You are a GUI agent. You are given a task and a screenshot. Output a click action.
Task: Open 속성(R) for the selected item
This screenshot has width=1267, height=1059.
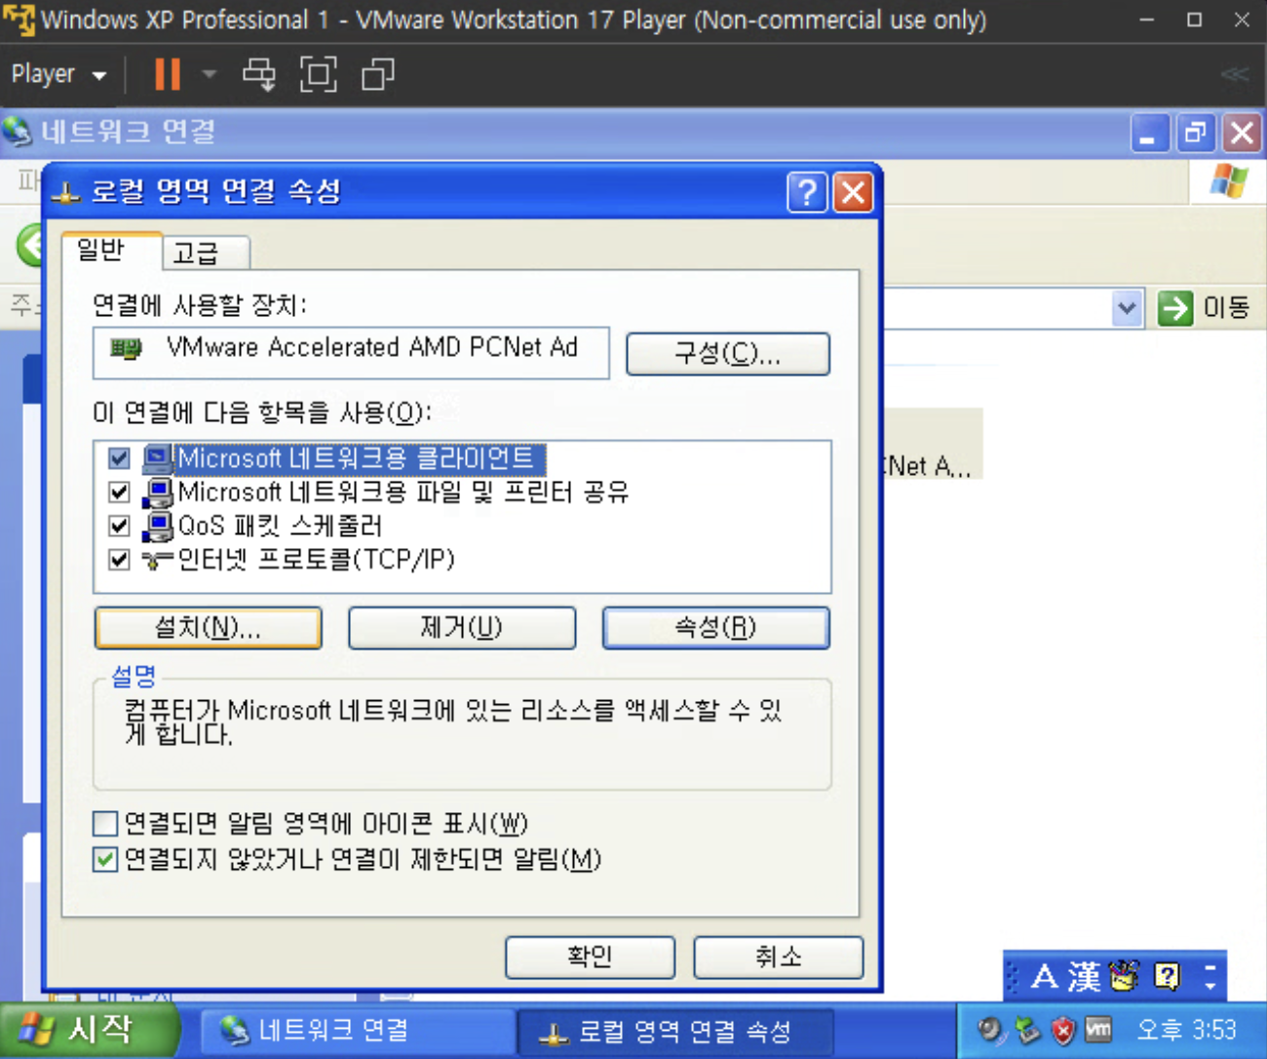point(716,628)
